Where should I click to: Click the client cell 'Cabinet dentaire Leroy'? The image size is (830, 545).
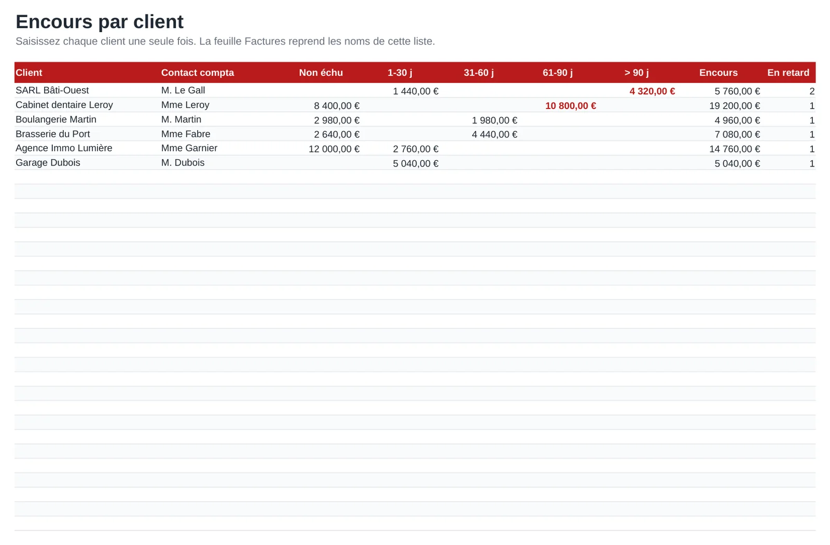coord(64,105)
